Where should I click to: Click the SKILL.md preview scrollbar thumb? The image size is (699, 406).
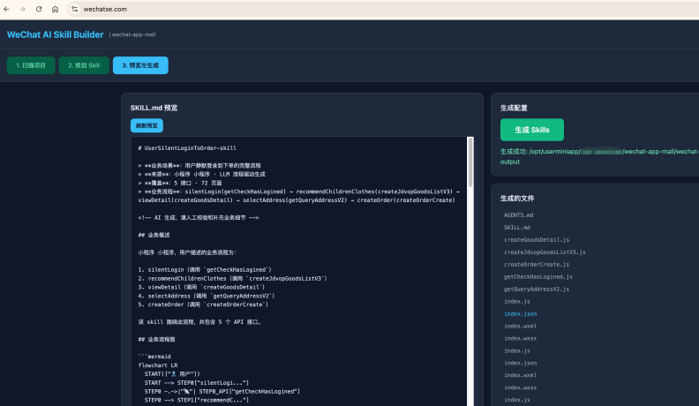tap(470, 162)
